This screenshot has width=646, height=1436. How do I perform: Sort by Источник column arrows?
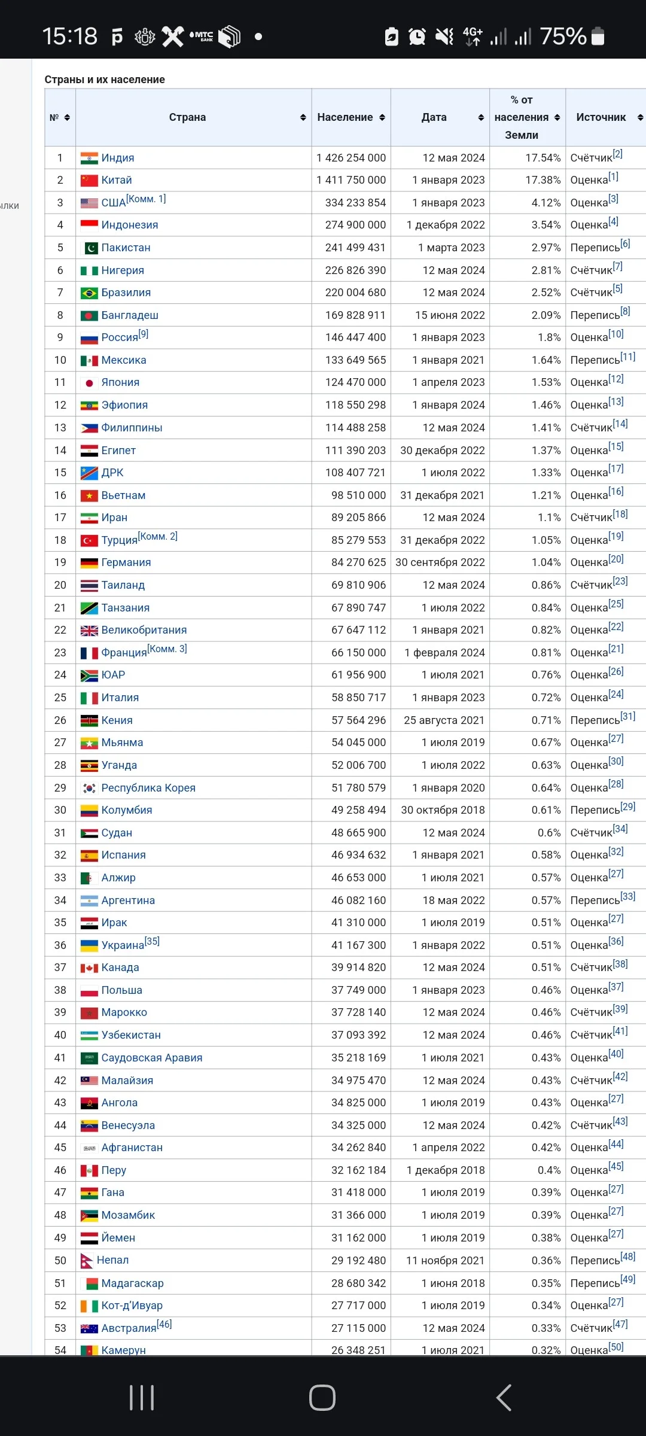[x=640, y=117]
